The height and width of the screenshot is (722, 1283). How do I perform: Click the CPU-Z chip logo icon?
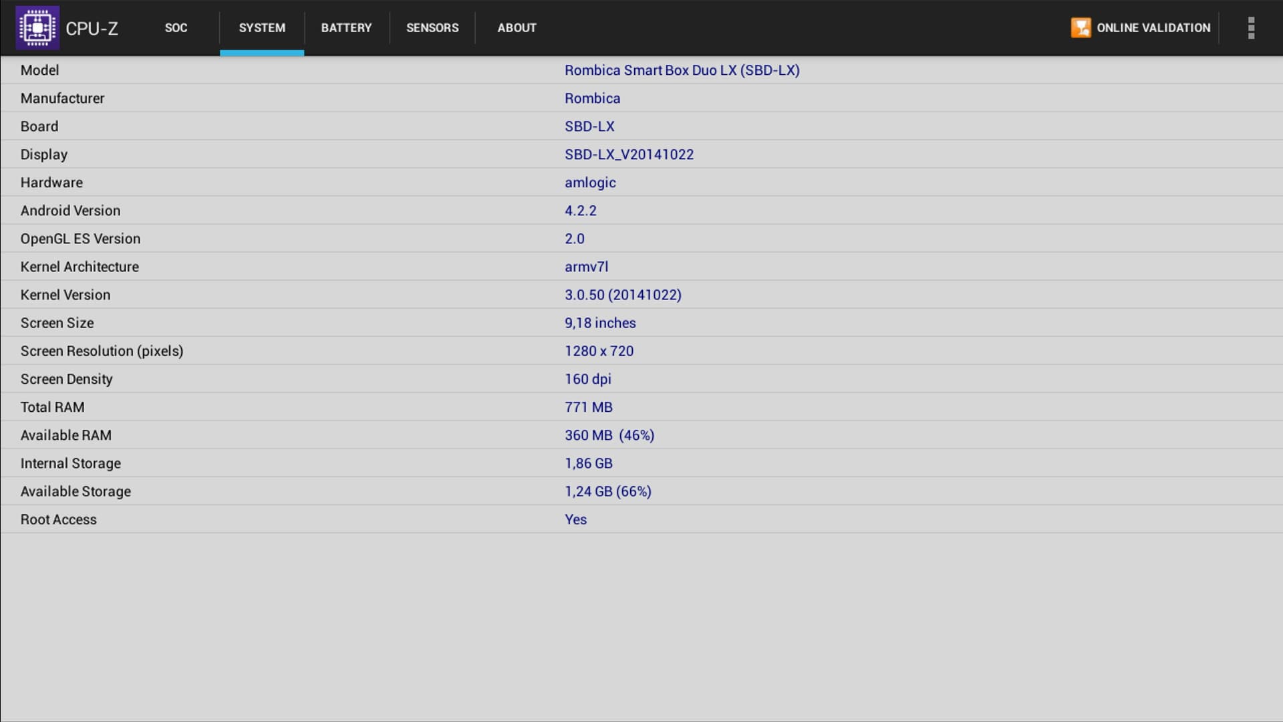point(37,28)
